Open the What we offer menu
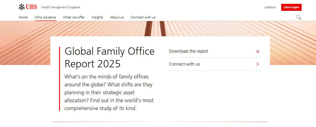 tap(74, 17)
